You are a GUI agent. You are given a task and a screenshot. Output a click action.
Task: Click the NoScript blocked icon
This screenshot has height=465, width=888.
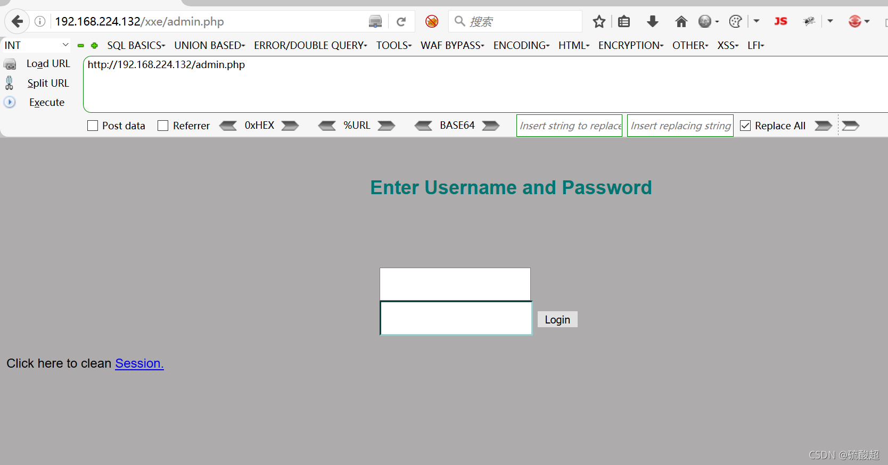coord(432,21)
